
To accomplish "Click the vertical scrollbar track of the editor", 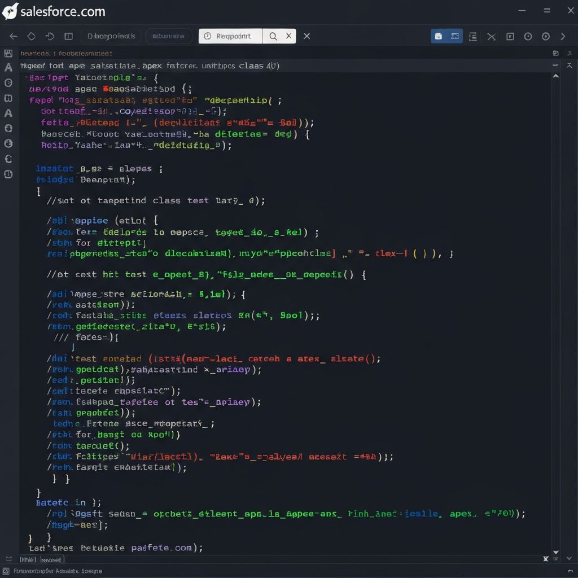I will point(555,310).
